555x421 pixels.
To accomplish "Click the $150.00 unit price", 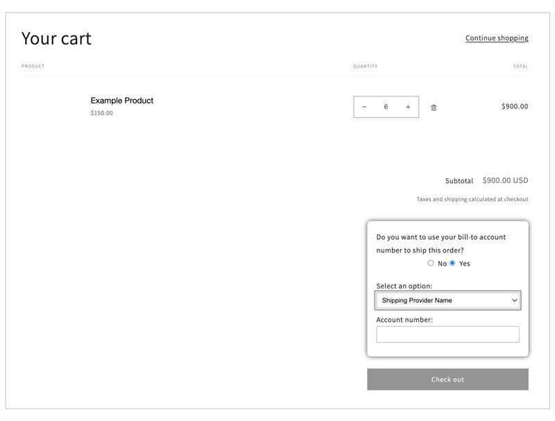I will coord(101,113).
